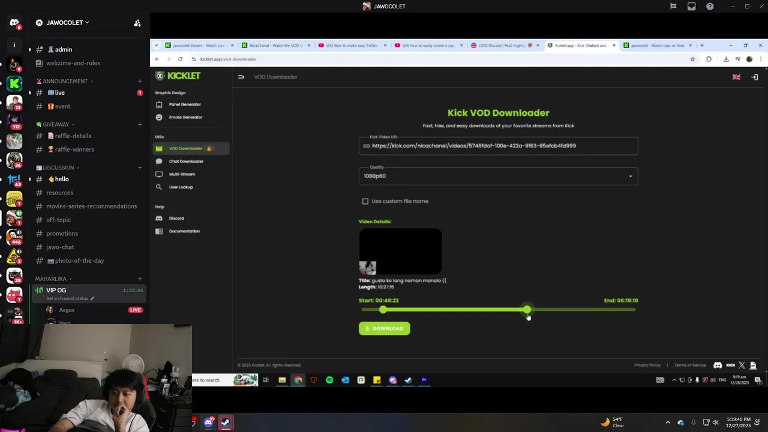Switch to jawocolet Watch clips tab
Viewport: 768px width, 432px height.
point(659,45)
